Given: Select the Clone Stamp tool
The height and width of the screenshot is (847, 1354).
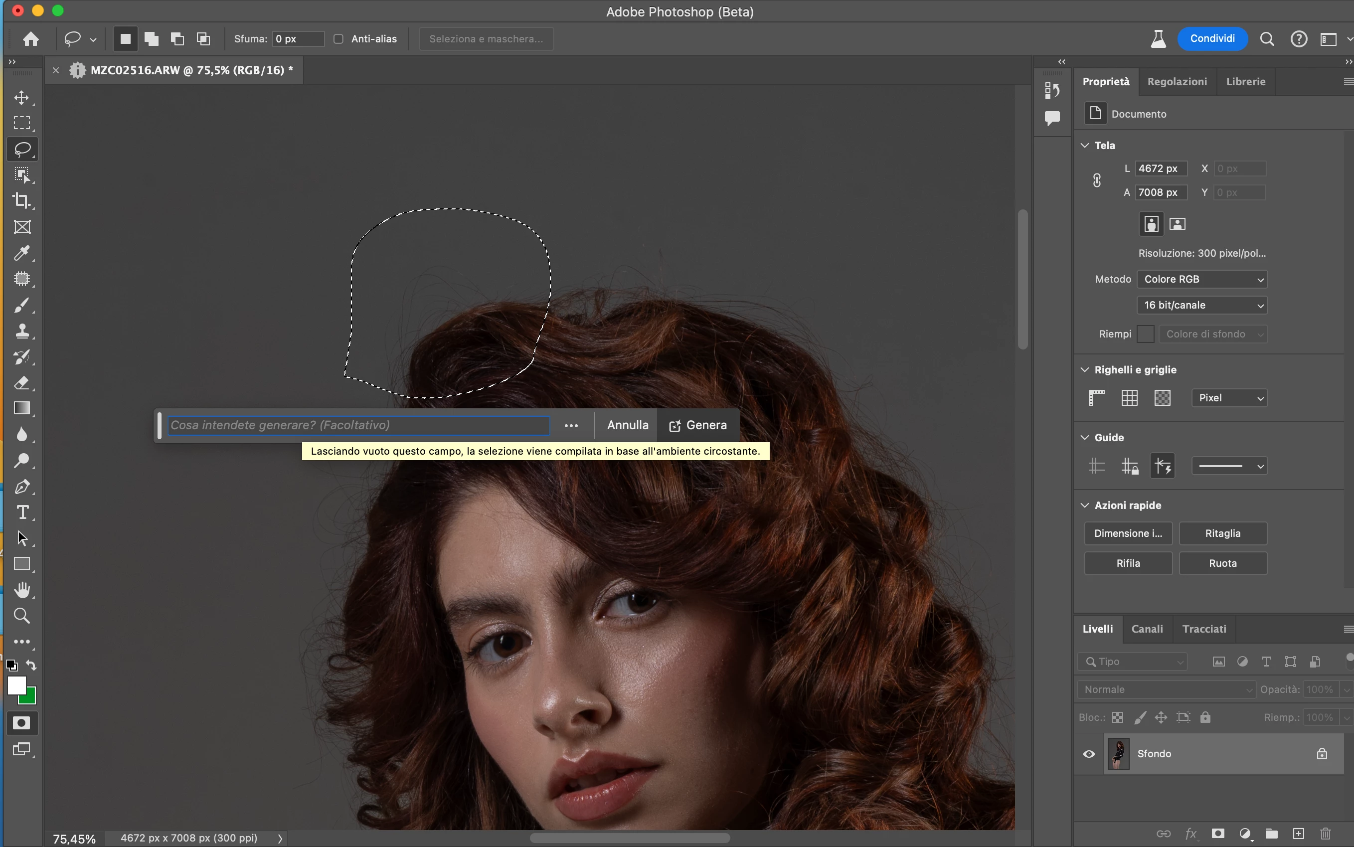Looking at the screenshot, I should coord(22,331).
